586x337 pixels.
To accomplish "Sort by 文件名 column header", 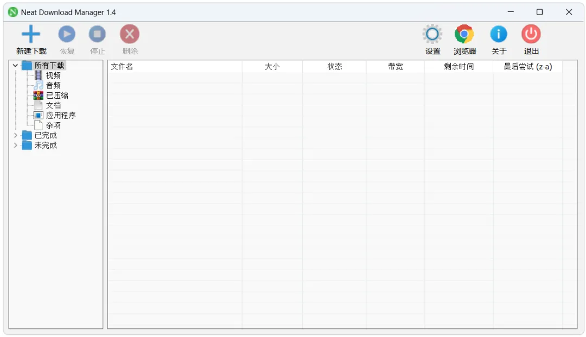I will coord(175,67).
